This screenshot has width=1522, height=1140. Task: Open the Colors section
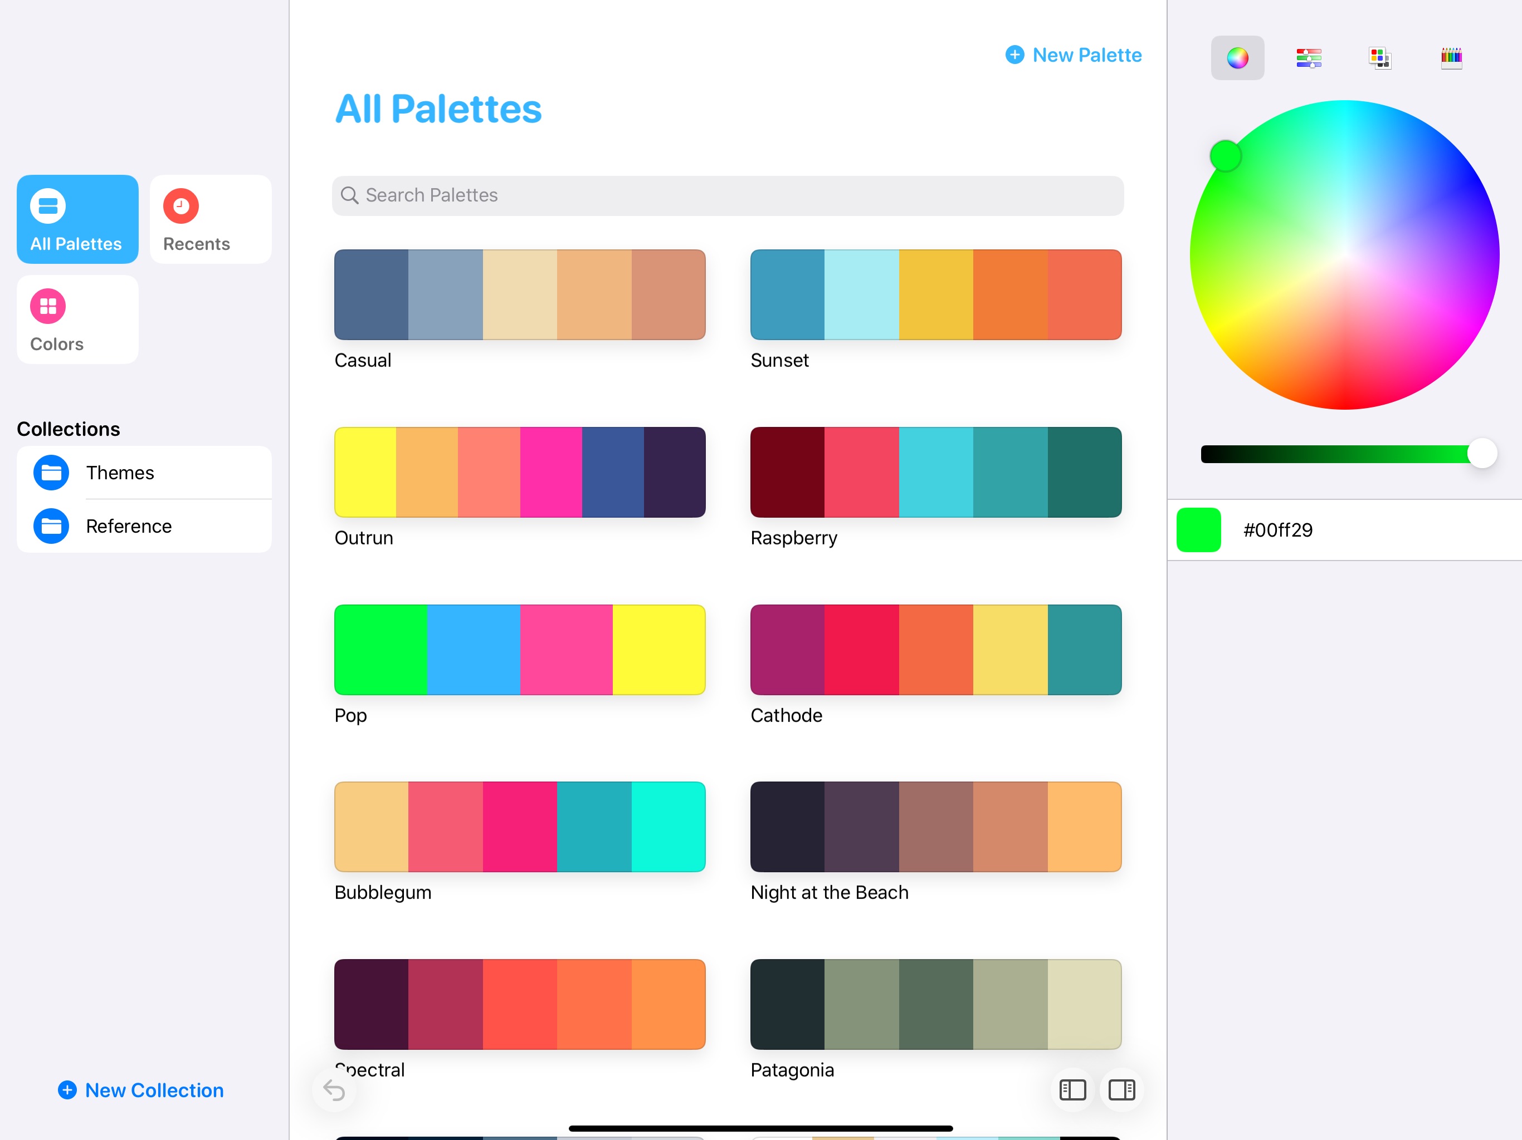click(x=77, y=320)
